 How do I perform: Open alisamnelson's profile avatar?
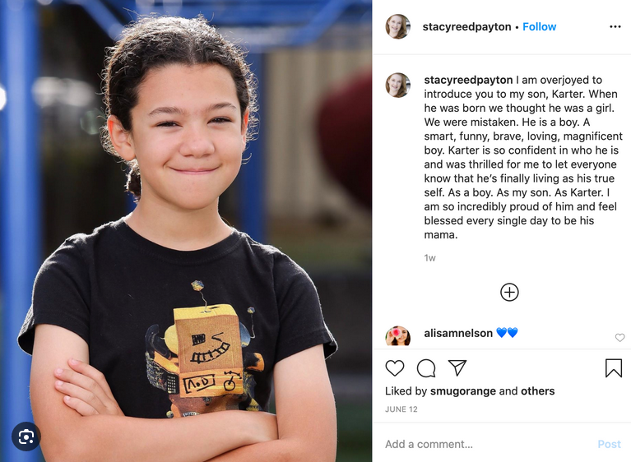coord(398,336)
